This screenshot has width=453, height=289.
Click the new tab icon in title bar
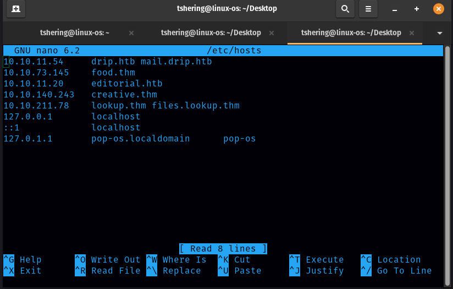(x=16, y=9)
